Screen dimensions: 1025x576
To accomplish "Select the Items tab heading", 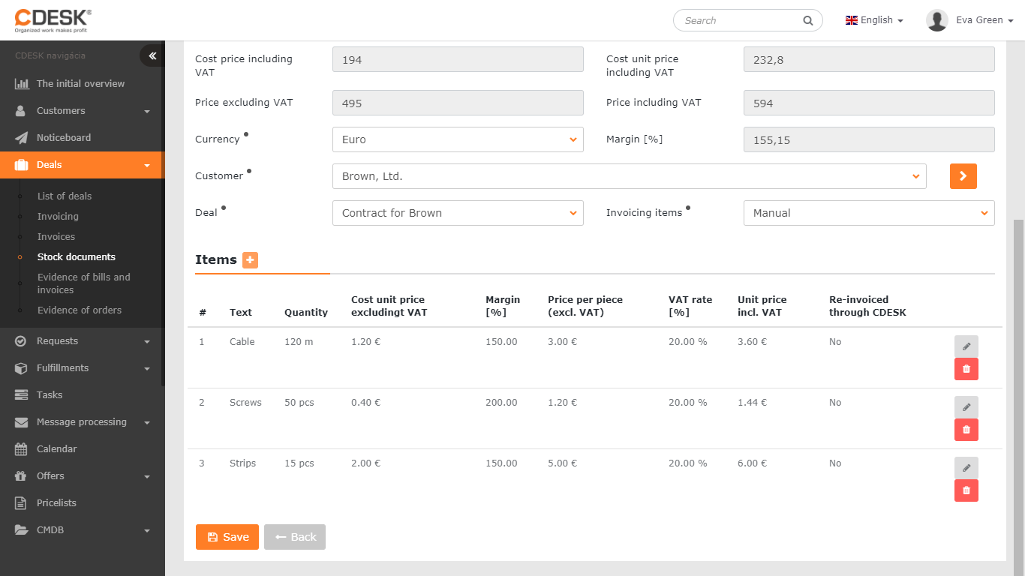I will coord(216,259).
